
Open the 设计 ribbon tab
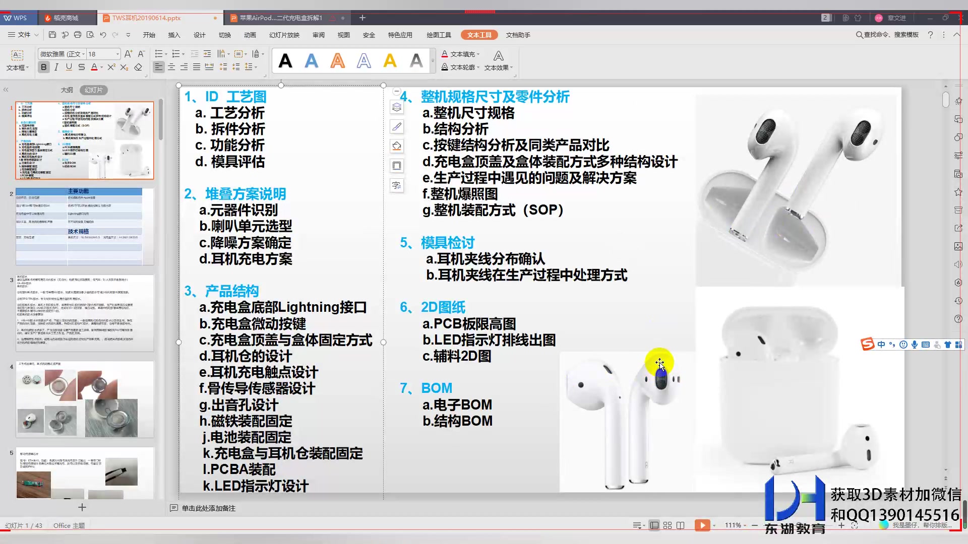point(199,35)
